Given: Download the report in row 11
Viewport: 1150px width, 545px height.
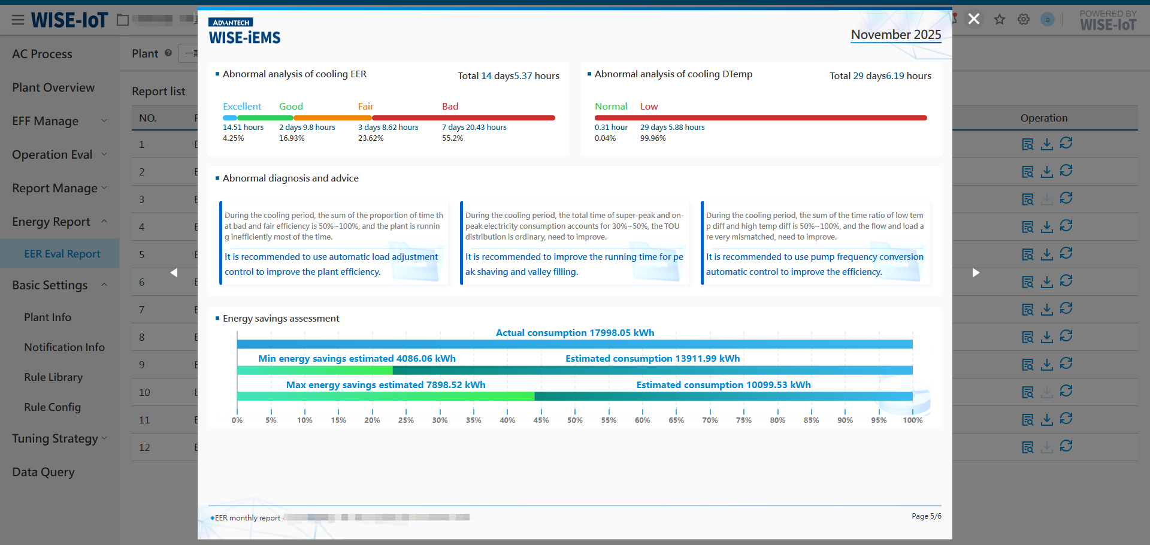Looking at the screenshot, I should [1047, 420].
